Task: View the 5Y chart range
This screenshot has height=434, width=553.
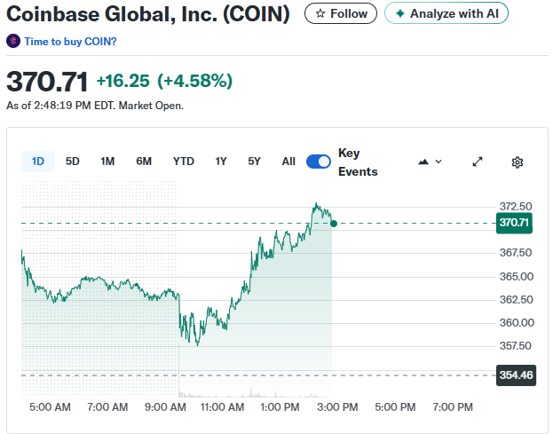Action: click(x=255, y=162)
